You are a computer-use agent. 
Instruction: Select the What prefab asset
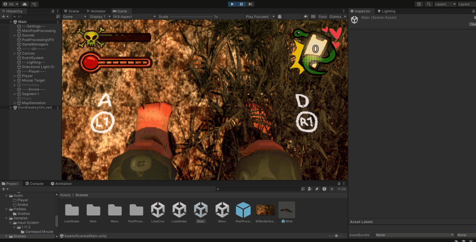tap(287, 213)
